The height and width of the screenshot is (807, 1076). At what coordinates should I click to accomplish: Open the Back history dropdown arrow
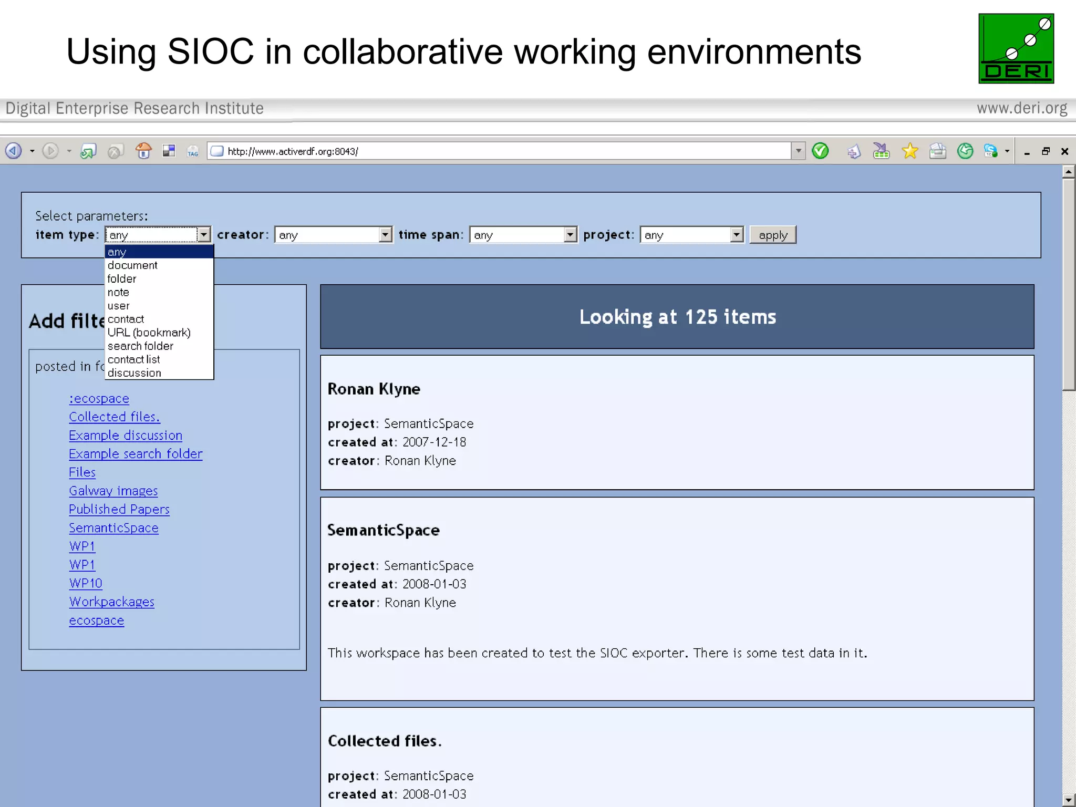[x=32, y=151]
